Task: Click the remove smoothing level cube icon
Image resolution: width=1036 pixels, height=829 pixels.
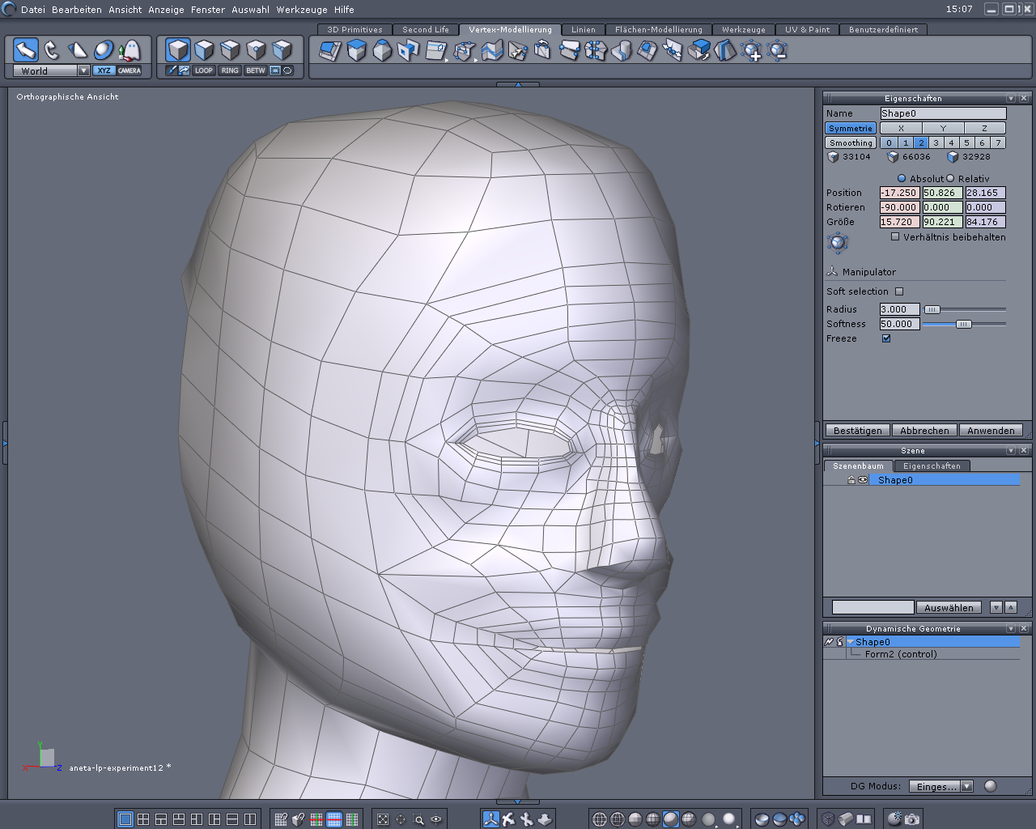Action: click(x=777, y=51)
